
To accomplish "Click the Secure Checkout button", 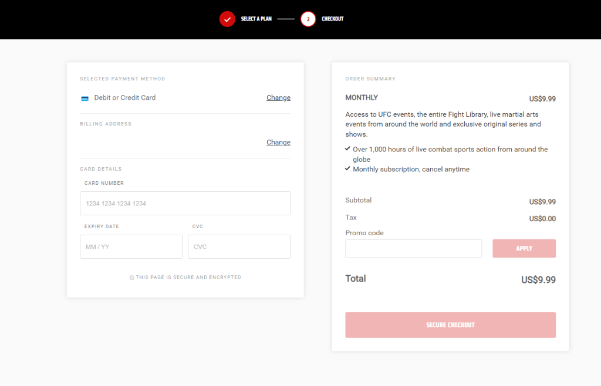I will pos(450,325).
